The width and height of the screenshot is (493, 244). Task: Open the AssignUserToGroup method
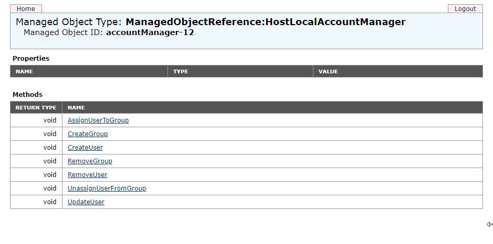coord(98,120)
